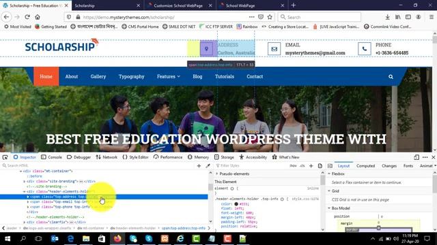Click the address location pin icon
Image resolution: width=437 pixels, height=245 pixels.
[x=206, y=49]
